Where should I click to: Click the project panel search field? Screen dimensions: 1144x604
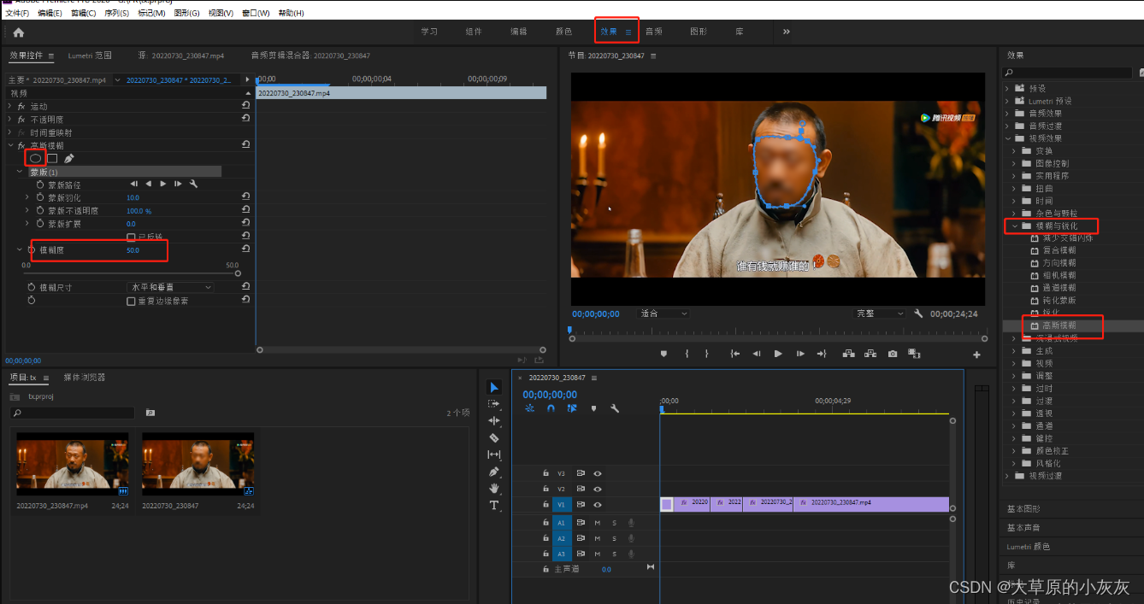73,413
